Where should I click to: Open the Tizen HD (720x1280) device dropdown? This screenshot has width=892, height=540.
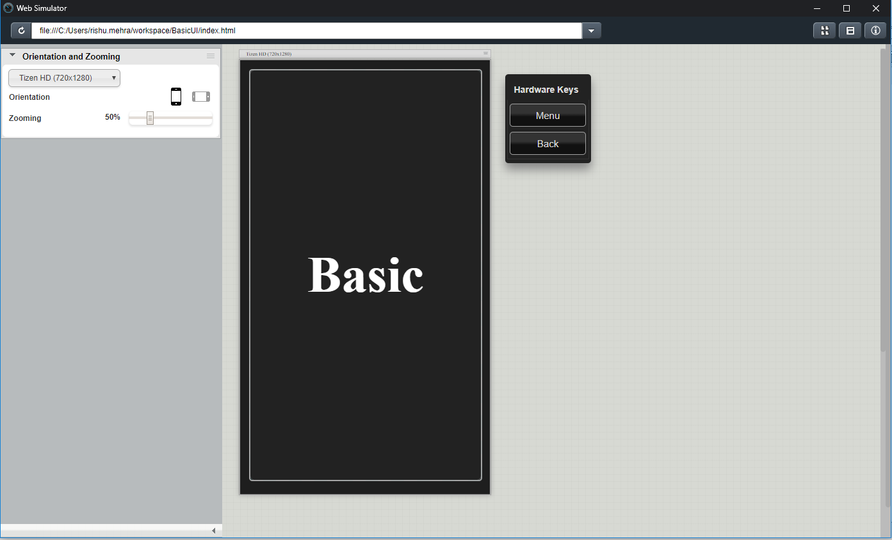[64, 77]
